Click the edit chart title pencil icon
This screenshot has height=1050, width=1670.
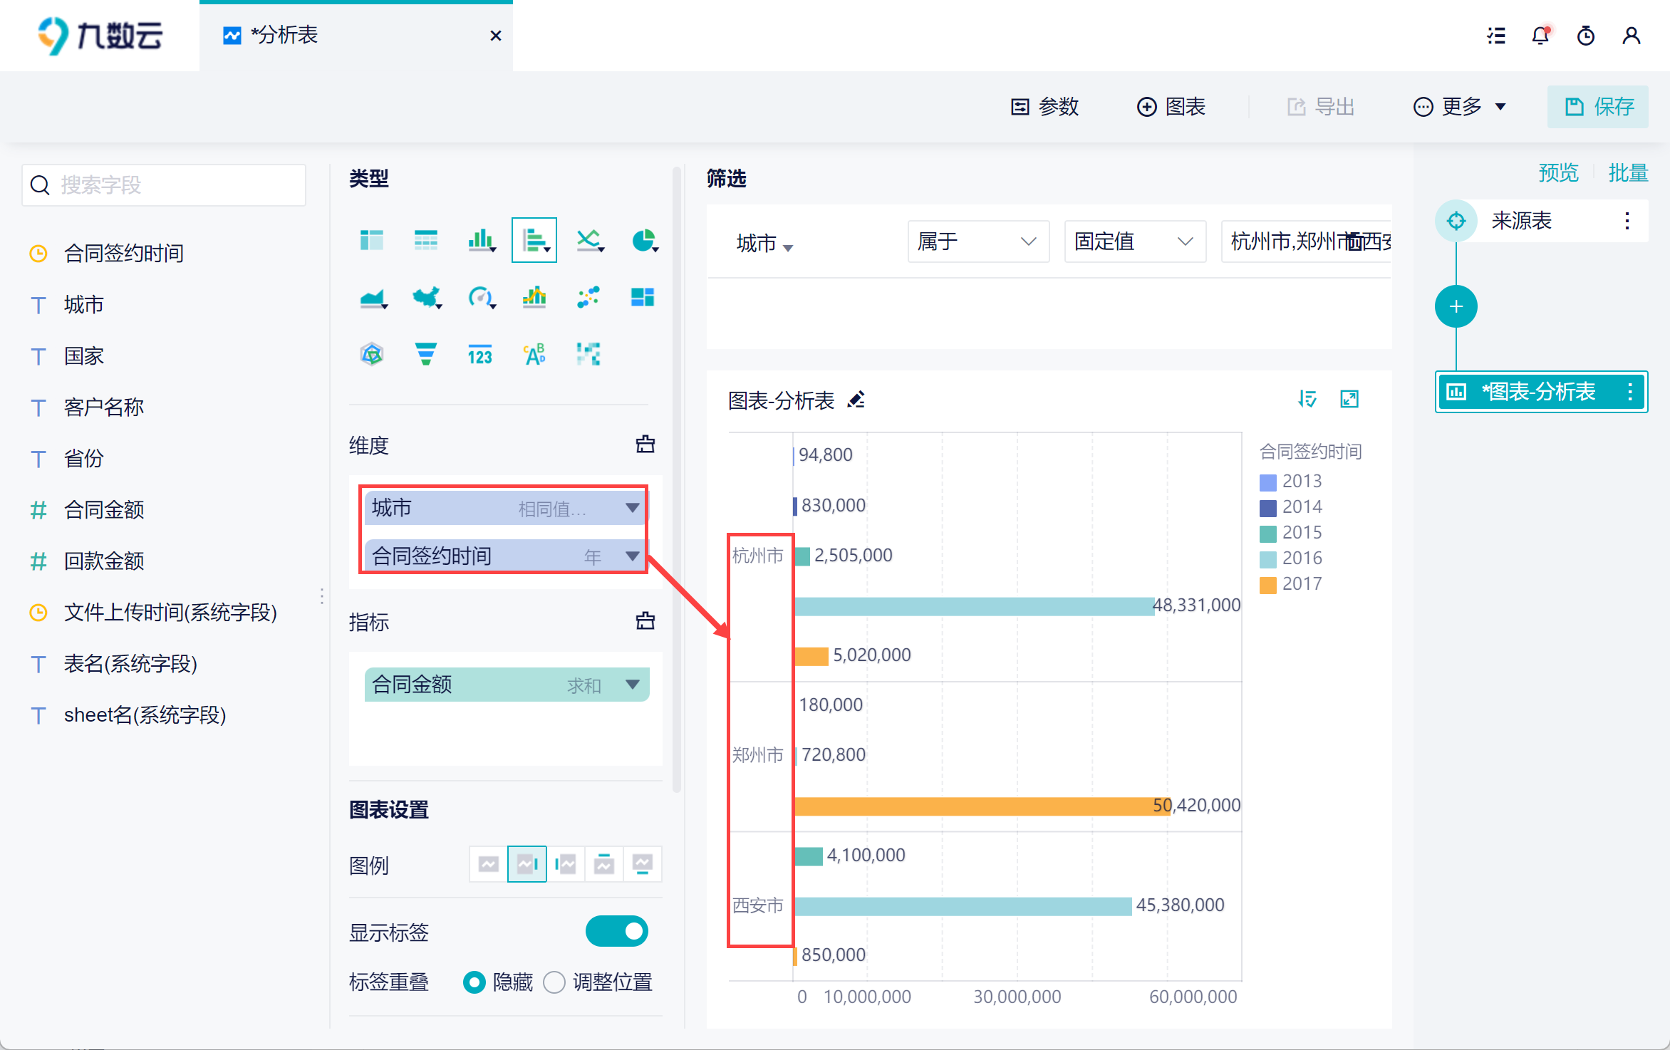pyautogui.click(x=856, y=400)
